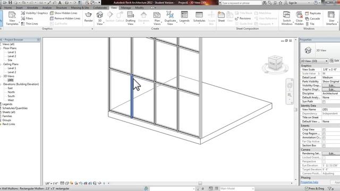
Task: Switch to Manage ribbon tab
Action: [126, 7]
